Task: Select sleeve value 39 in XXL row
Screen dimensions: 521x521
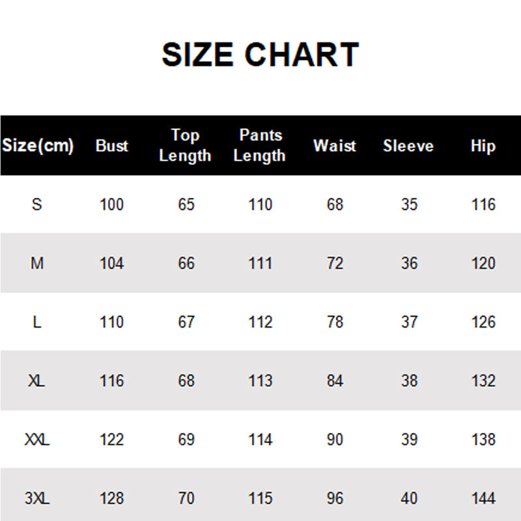Action: (x=409, y=440)
